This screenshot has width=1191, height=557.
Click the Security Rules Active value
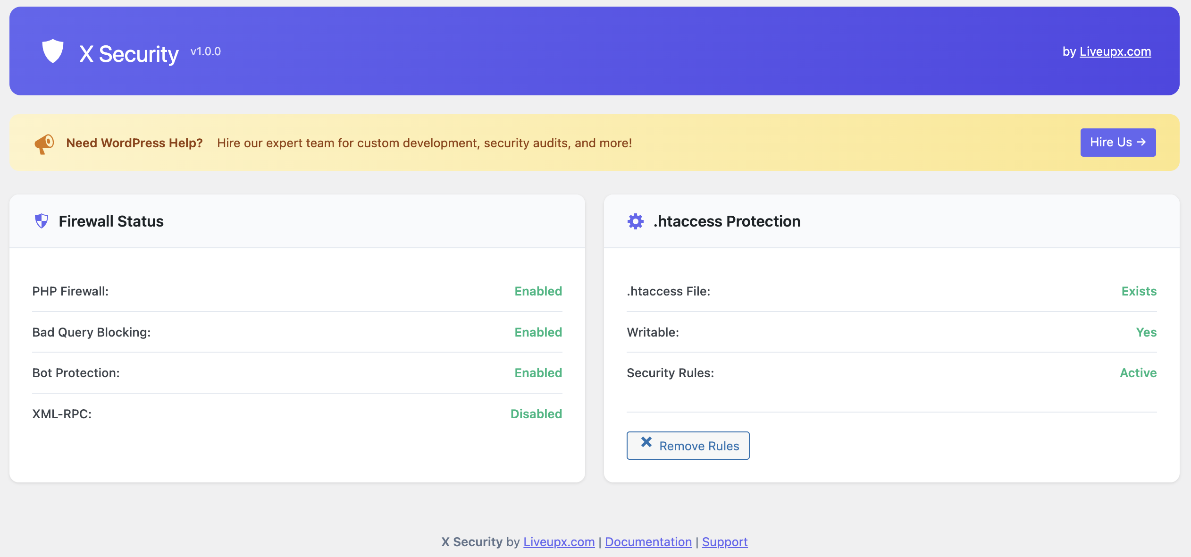coord(1138,373)
